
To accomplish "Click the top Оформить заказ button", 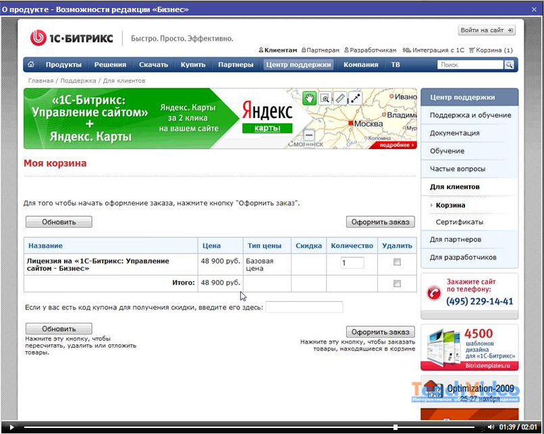I will point(380,222).
